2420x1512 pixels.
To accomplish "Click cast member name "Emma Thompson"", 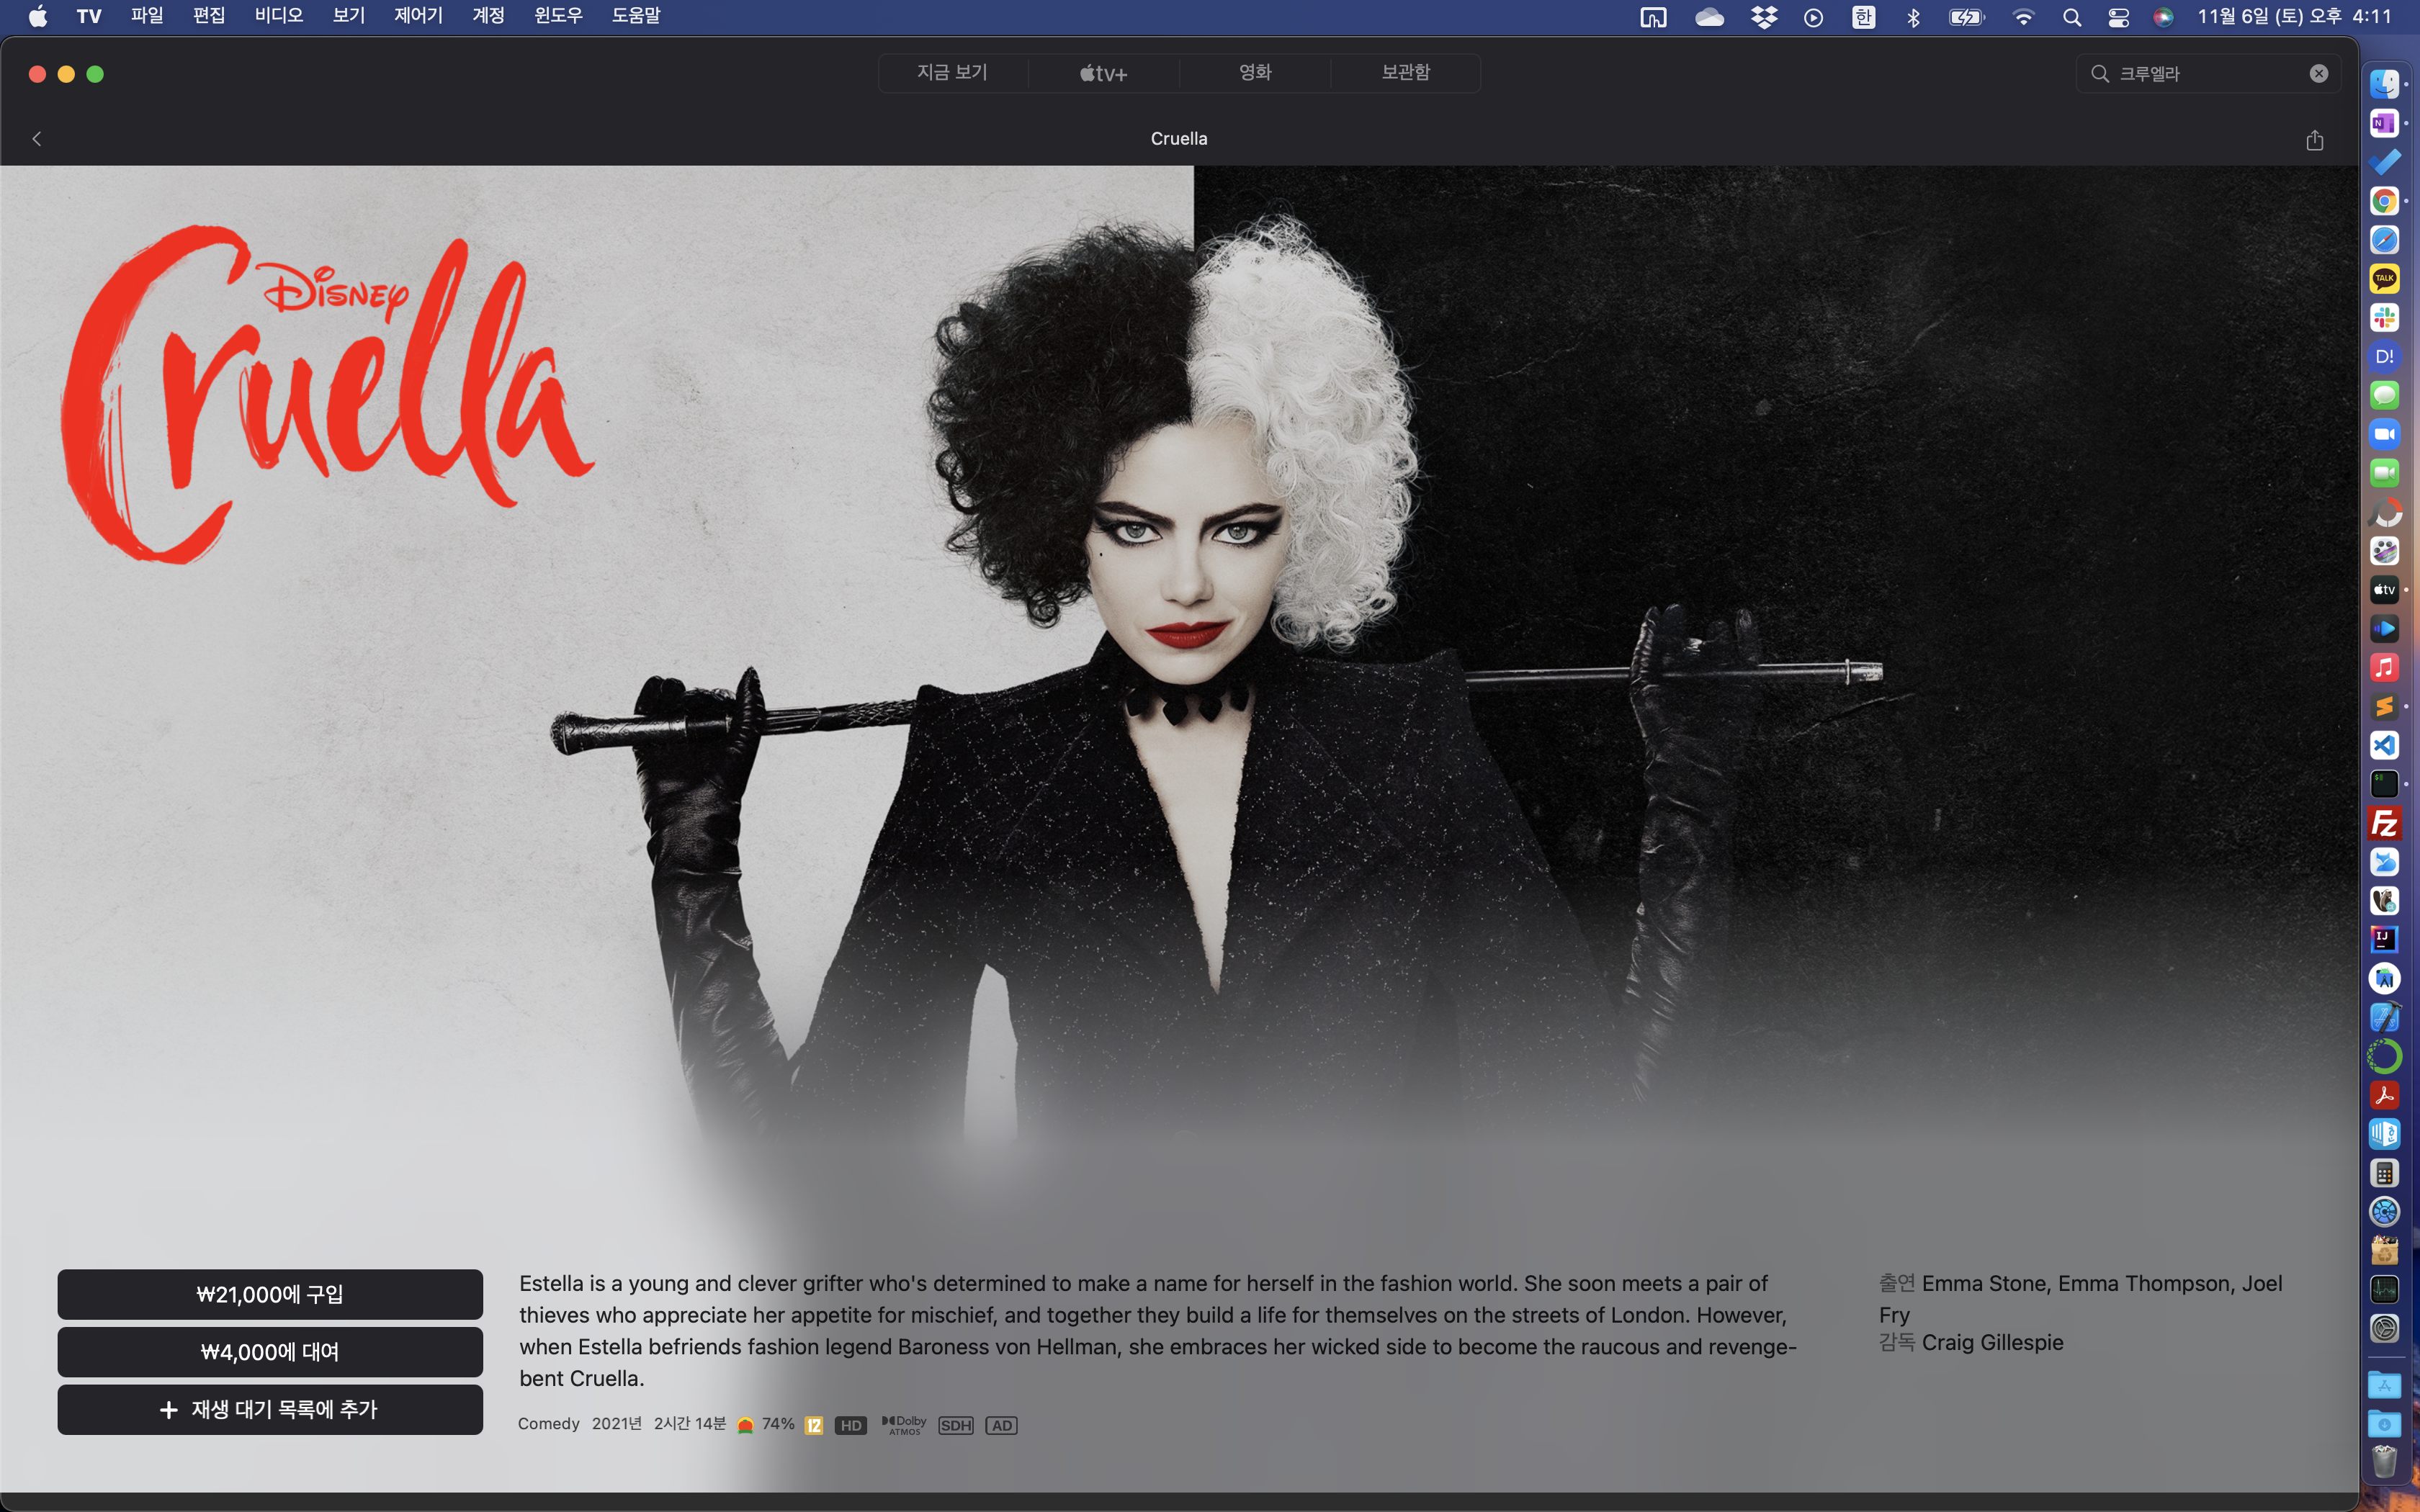I will [x=2144, y=1283].
